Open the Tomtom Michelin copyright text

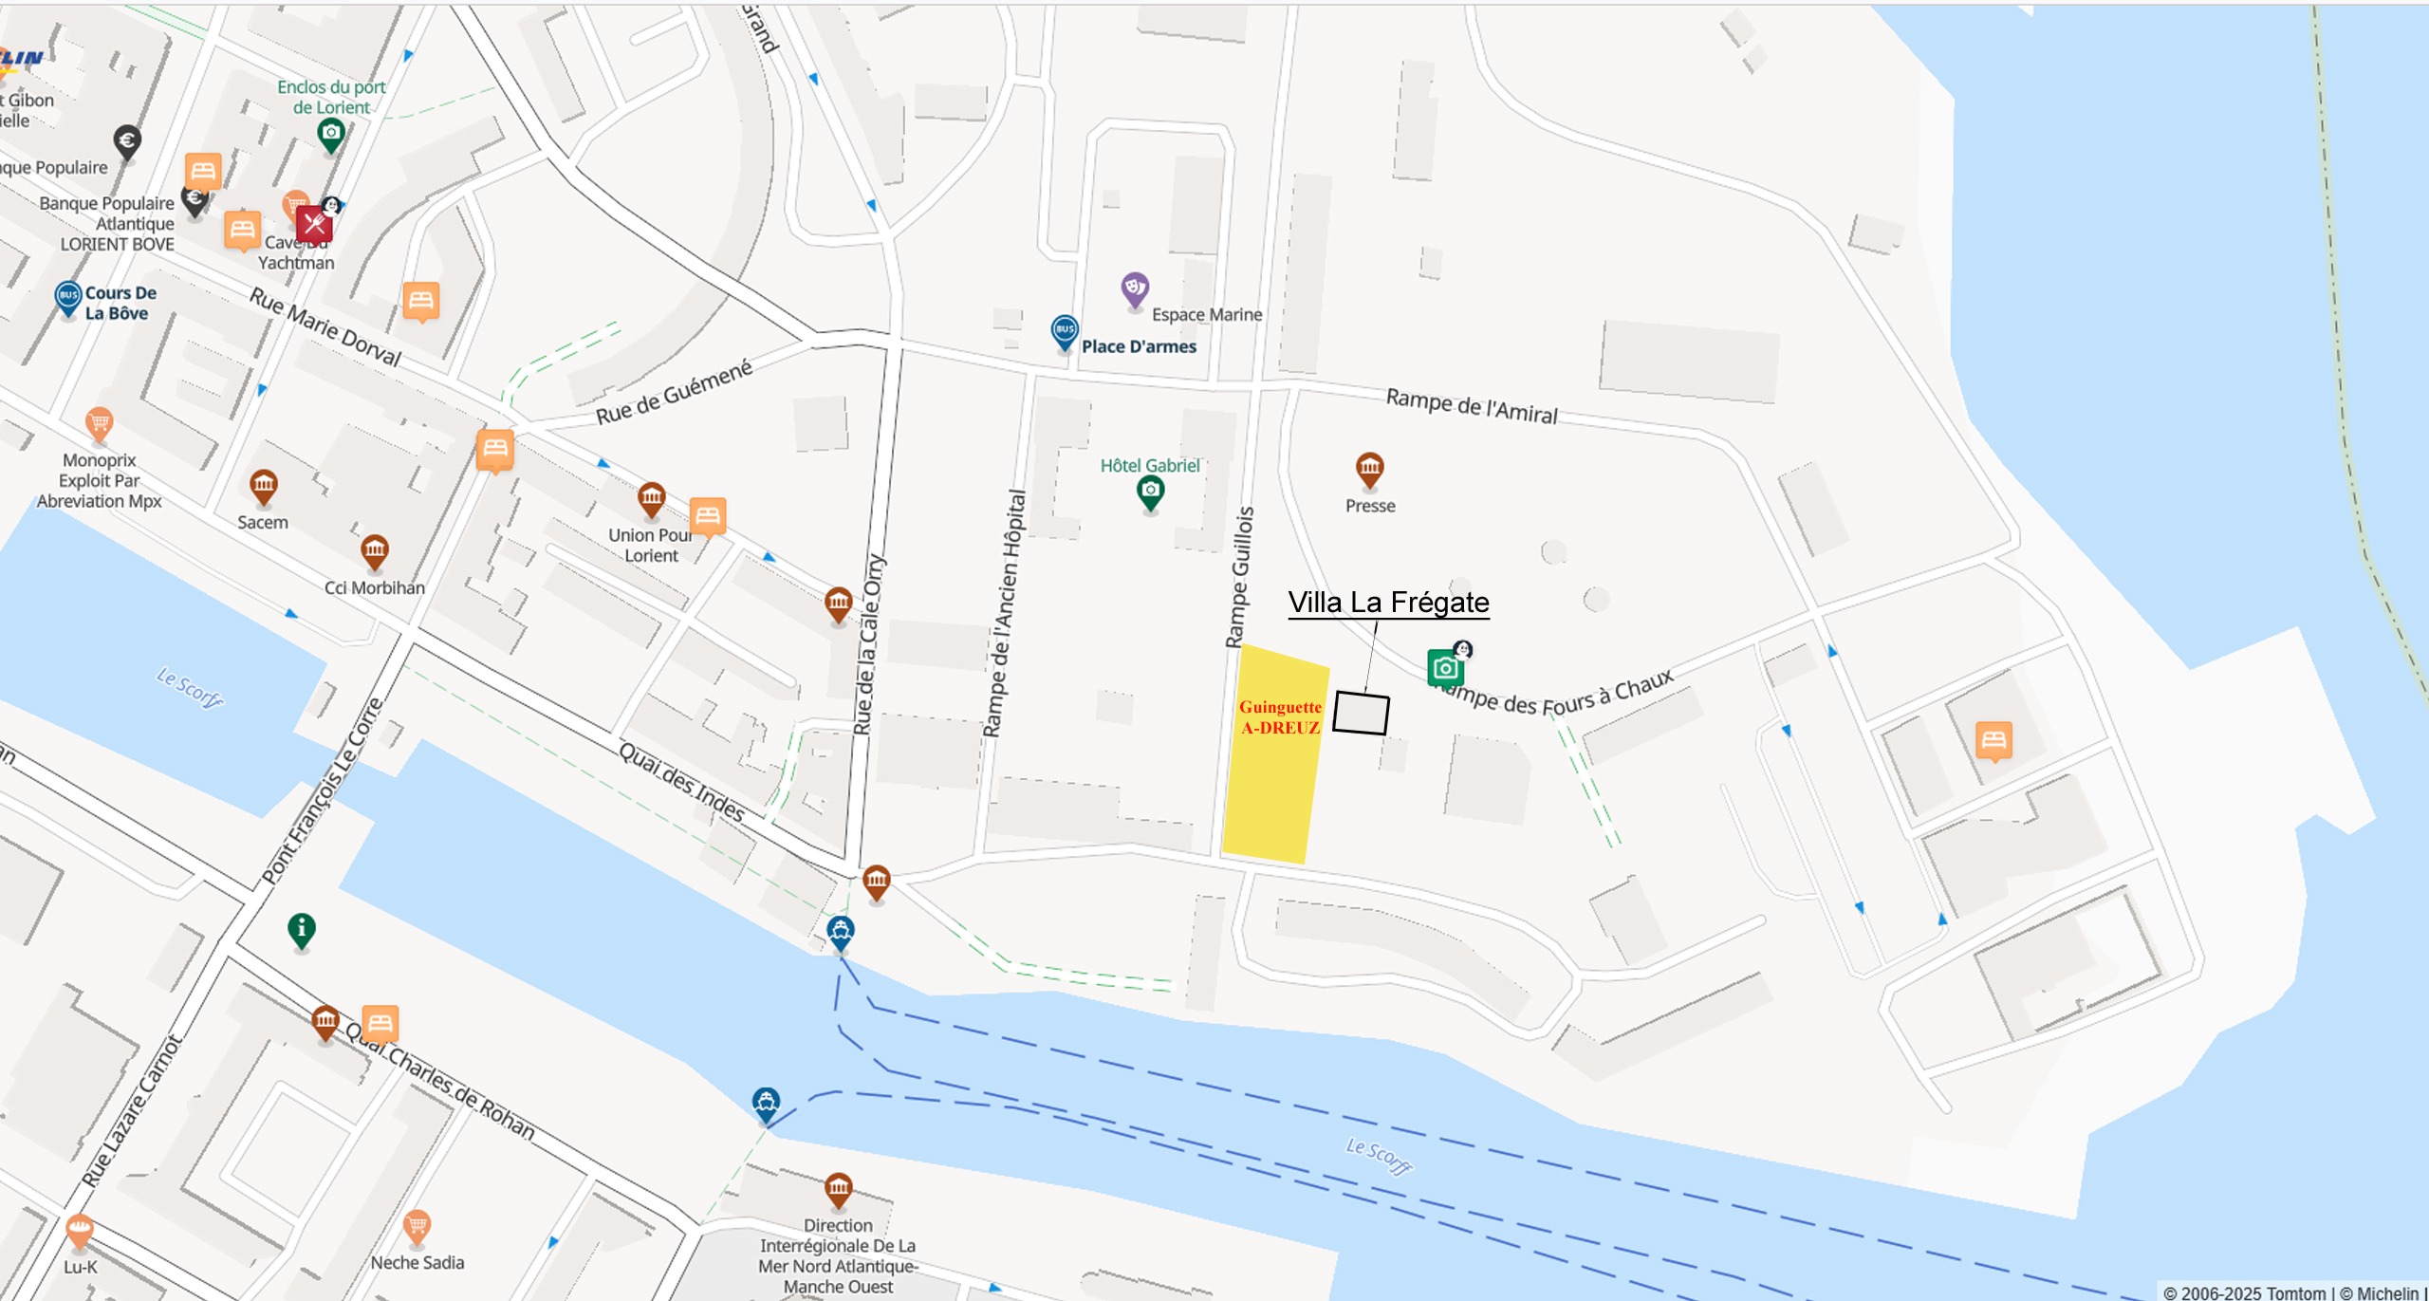[2294, 1292]
